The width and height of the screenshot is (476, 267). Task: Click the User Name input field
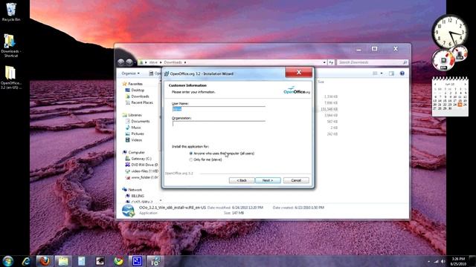pyautogui.click(x=219, y=109)
